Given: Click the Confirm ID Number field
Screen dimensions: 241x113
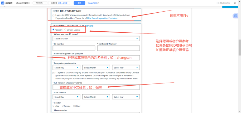Looking at the screenshot, I should (118, 48).
